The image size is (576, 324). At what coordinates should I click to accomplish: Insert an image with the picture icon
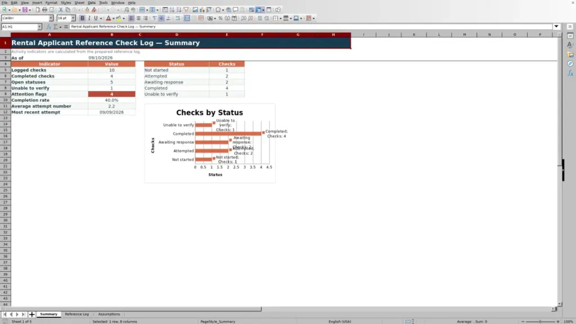[x=195, y=10]
